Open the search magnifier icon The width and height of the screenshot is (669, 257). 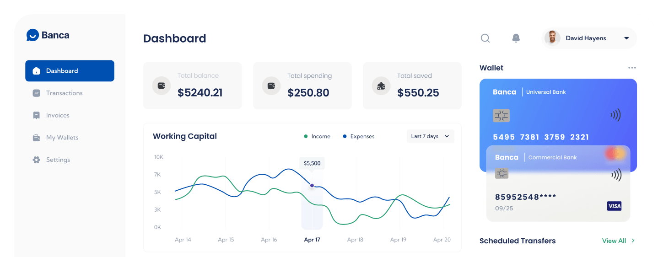485,38
